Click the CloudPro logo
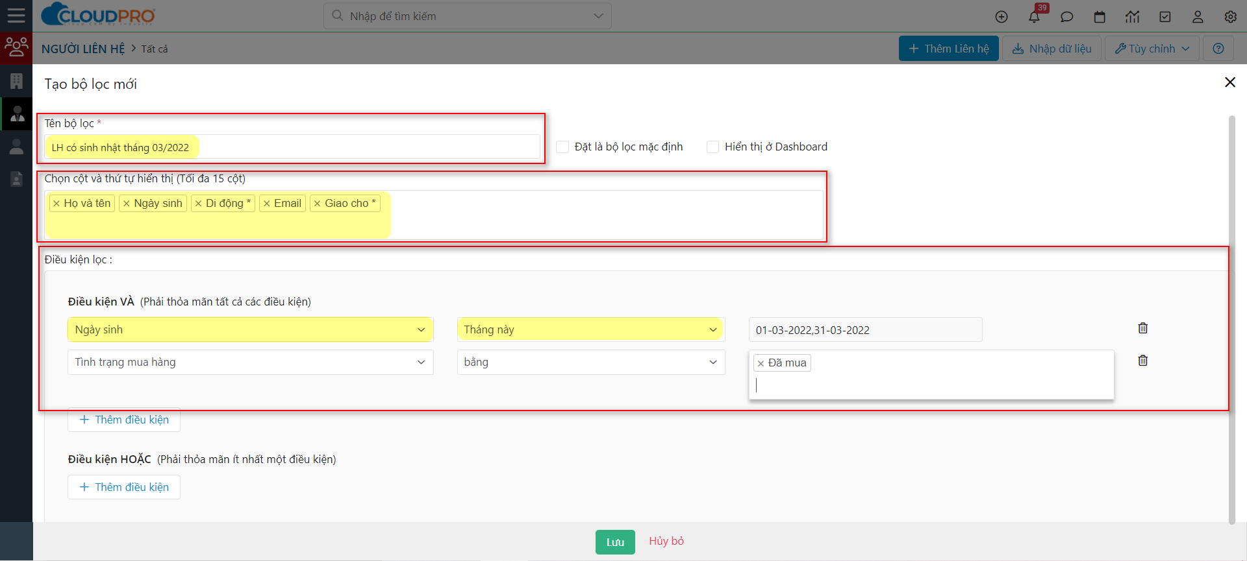The height and width of the screenshot is (561, 1247). pyautogui.click(x=98, y=14)
